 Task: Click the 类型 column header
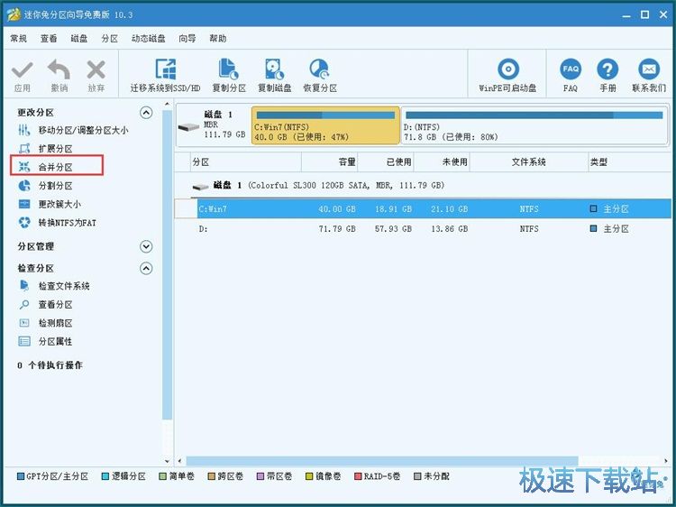pyautogui.click(x=629, y=161)
